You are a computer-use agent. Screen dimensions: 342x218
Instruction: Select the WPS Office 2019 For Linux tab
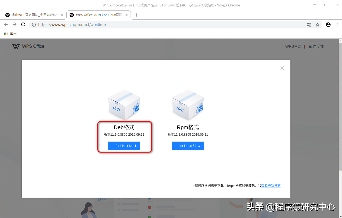[99, 15]
